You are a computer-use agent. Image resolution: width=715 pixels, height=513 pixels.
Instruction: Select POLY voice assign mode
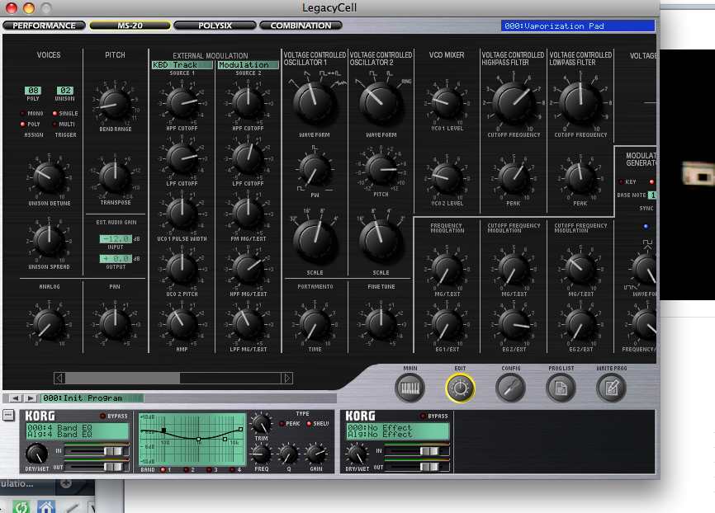click(22, 124)
